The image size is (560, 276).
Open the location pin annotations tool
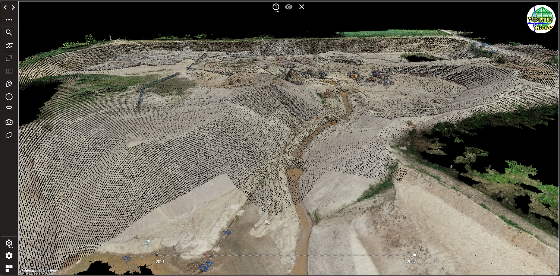tap(9, 84)
